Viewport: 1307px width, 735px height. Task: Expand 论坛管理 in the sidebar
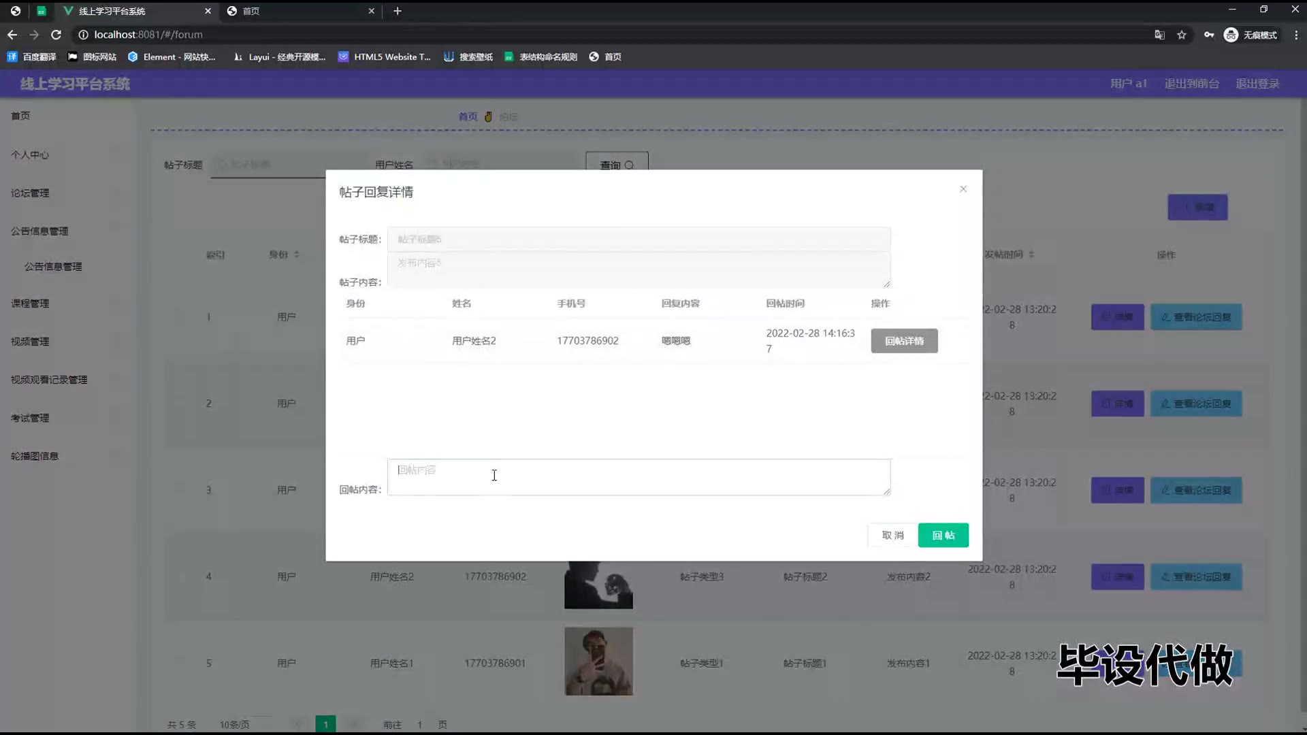pos(30,193)
